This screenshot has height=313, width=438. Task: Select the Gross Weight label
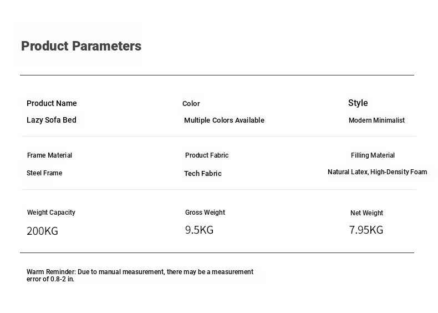click(205, 213)
